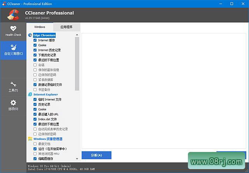Uncheck 缩略图缓存 checkbox
249x173 pixels.
[35, 159]
